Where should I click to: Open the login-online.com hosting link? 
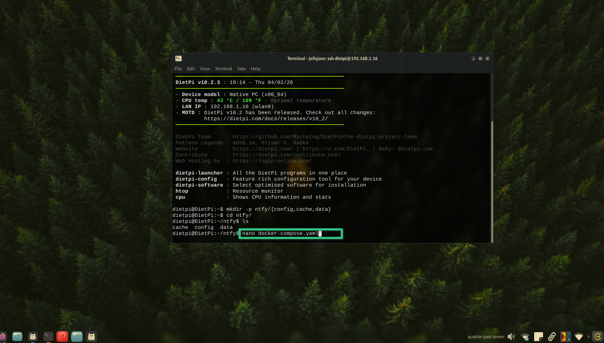pyautogui.click(x=272, y=161)
